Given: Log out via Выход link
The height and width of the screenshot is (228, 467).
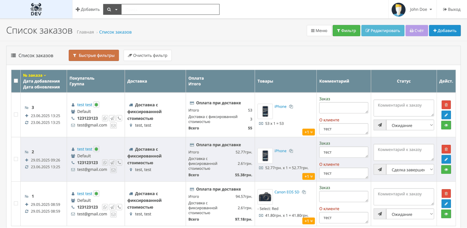Looking at the screenshot, I should [x=452, y=9].
